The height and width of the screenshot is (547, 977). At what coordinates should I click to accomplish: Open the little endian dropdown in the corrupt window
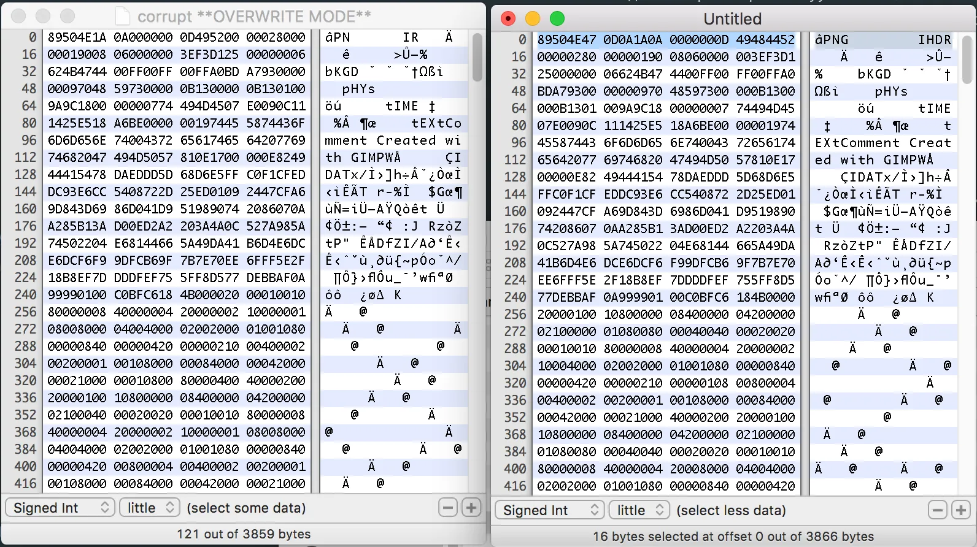(149, 508)
